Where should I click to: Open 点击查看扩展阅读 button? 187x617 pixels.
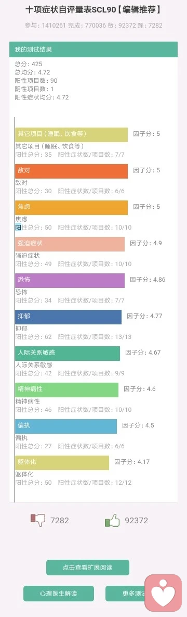click(x=88, y=568)
